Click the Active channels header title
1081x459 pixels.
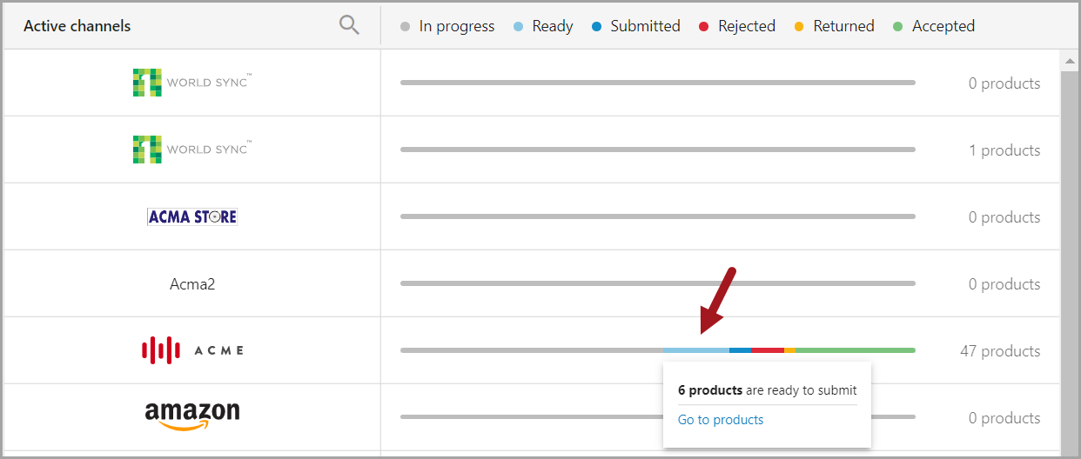coord(77,26)
